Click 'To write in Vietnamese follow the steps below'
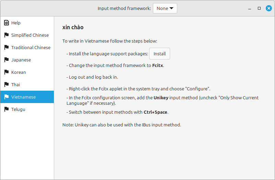This screenshot has height=180, width=275. point(110,41)
